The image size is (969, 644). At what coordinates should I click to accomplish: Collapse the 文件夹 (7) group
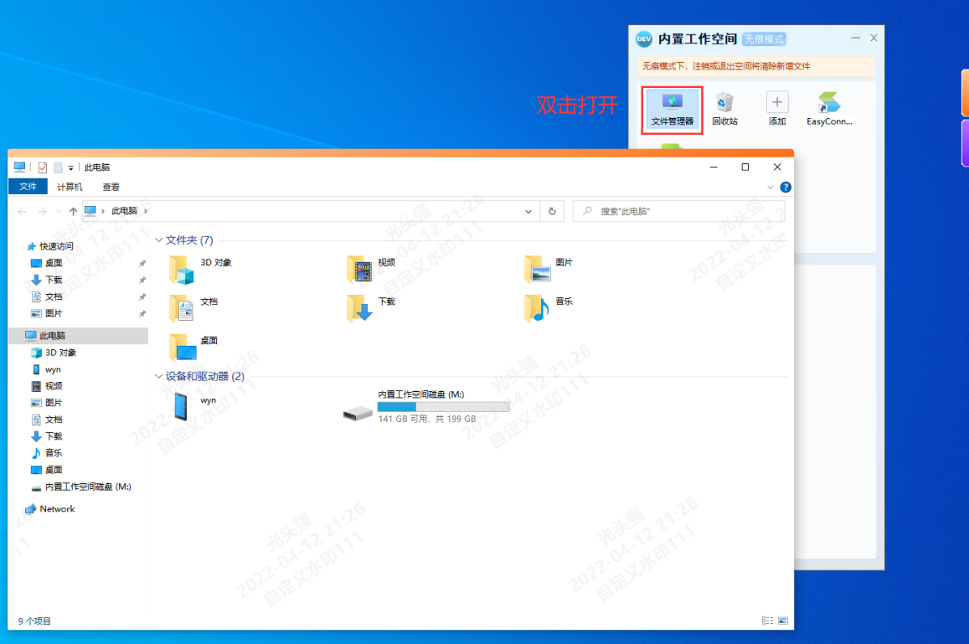click(x=159, y=240)
